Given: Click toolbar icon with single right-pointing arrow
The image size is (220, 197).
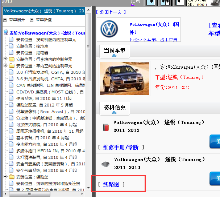Looking at the screenshot, I should [x=151, y=3].
